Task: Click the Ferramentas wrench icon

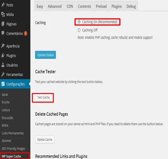Action: coord(3,74)
